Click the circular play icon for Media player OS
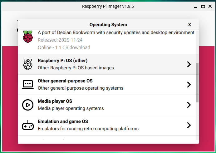 [27, 105]
